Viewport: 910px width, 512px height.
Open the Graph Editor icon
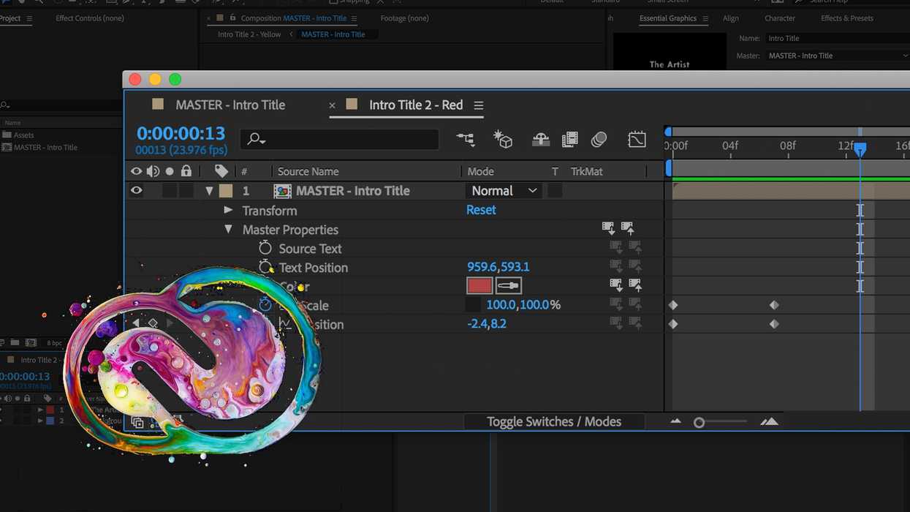coord(637,139)
